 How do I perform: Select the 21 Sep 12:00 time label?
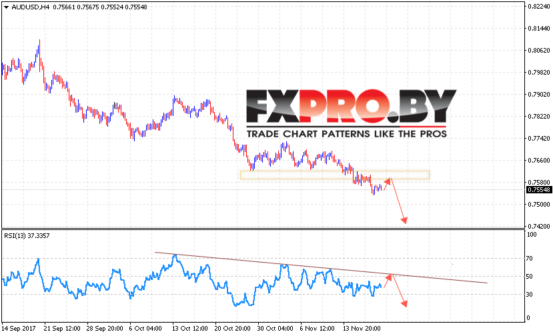tap(62, 328)
